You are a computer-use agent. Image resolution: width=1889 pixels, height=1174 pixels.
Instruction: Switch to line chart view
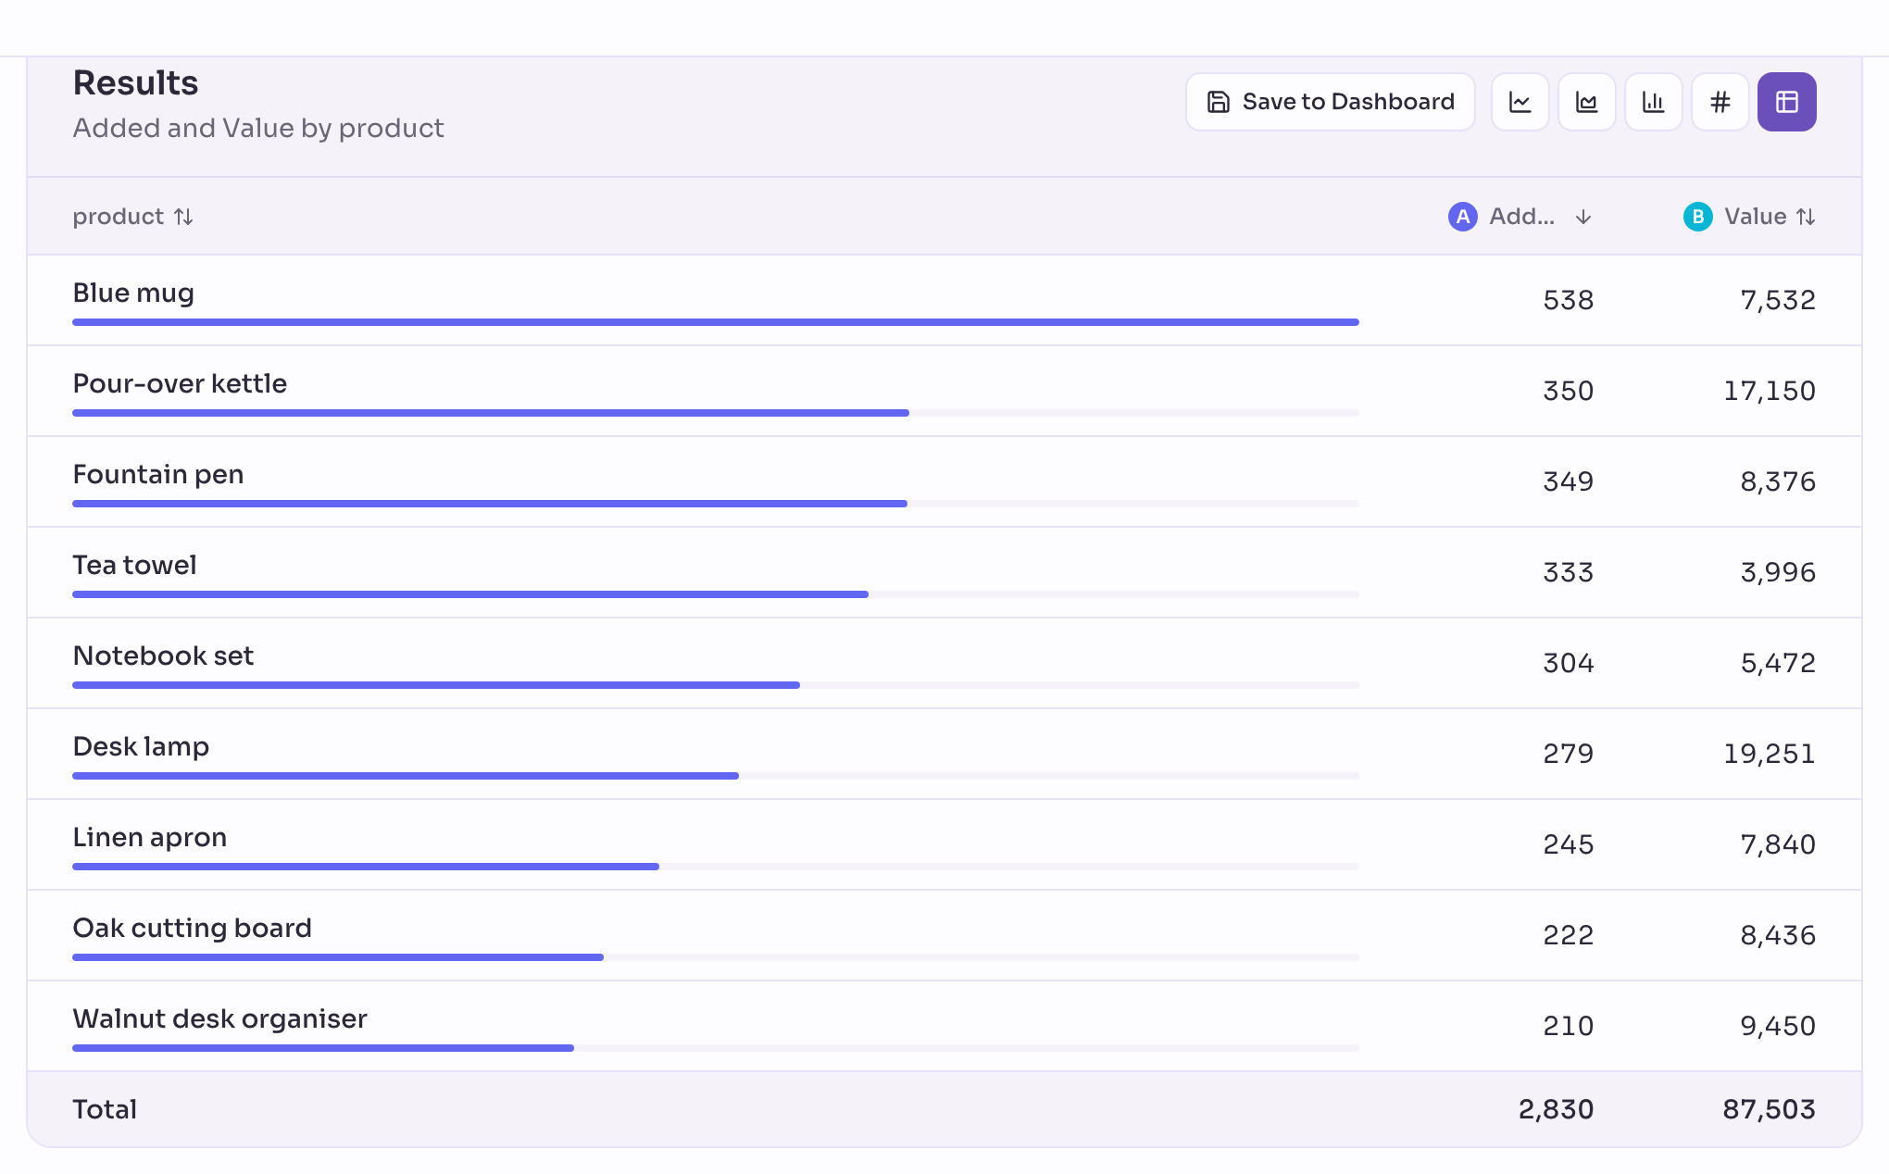[1520, 102]
